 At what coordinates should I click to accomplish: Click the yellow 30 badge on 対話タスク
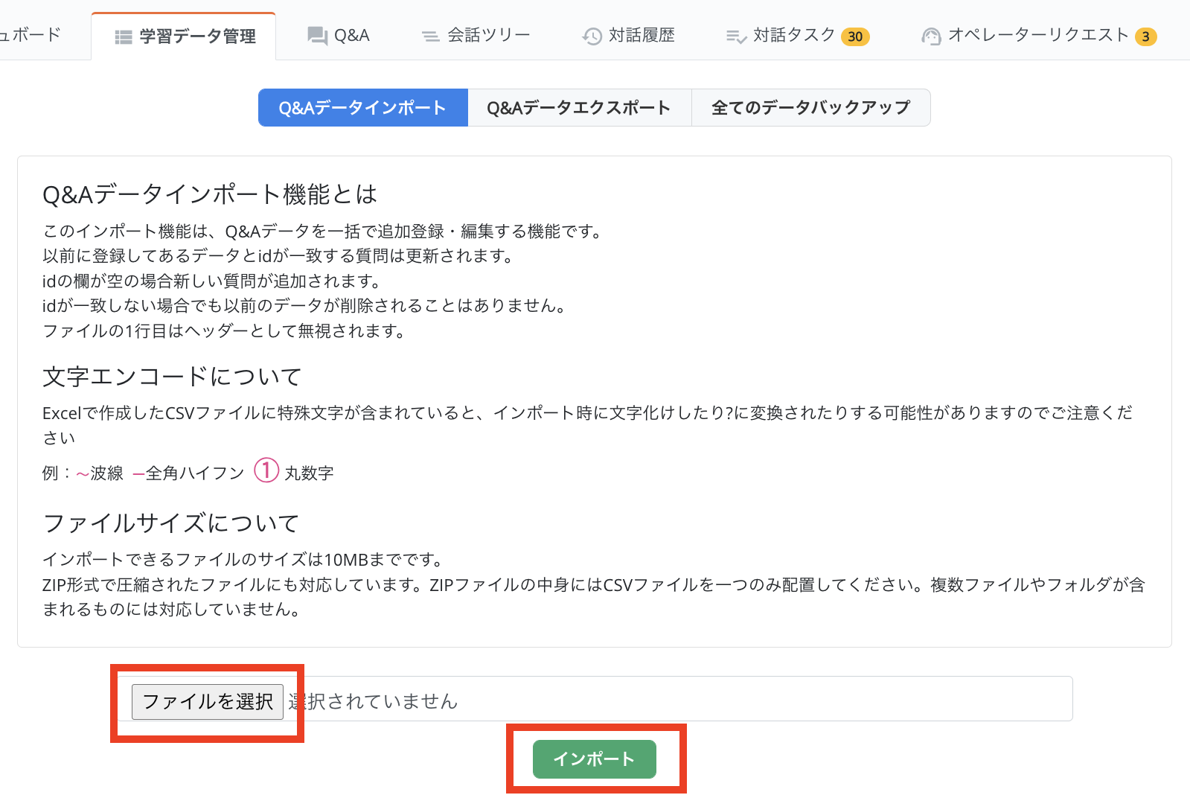coord(855,36)
